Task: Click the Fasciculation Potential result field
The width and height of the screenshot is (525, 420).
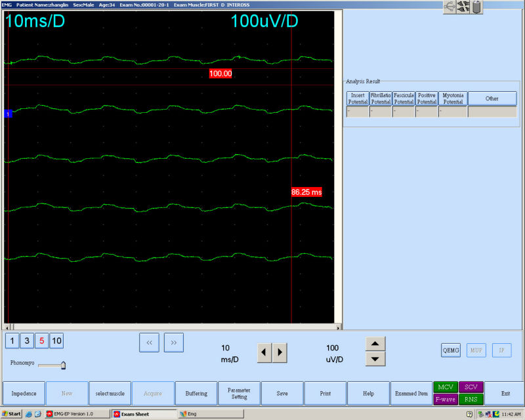Action: click(404, 112)
